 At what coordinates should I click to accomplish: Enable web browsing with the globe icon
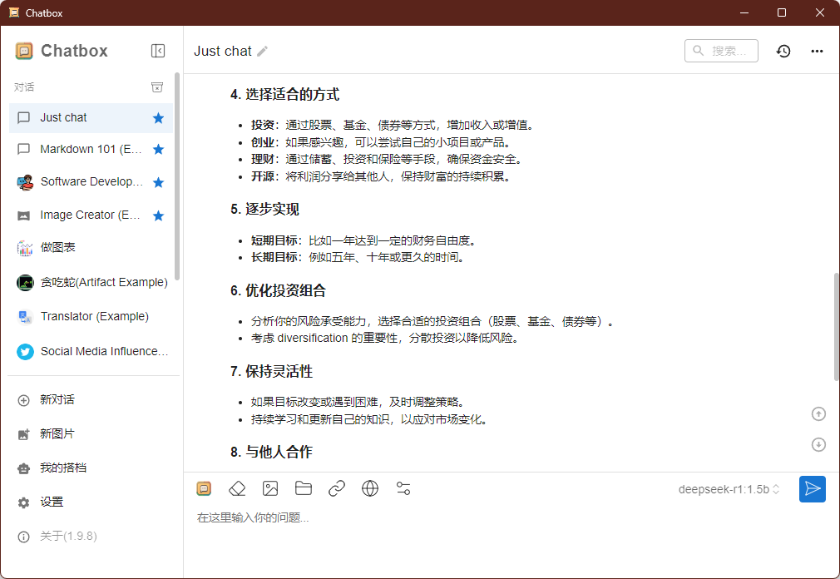tap(370, 488)
